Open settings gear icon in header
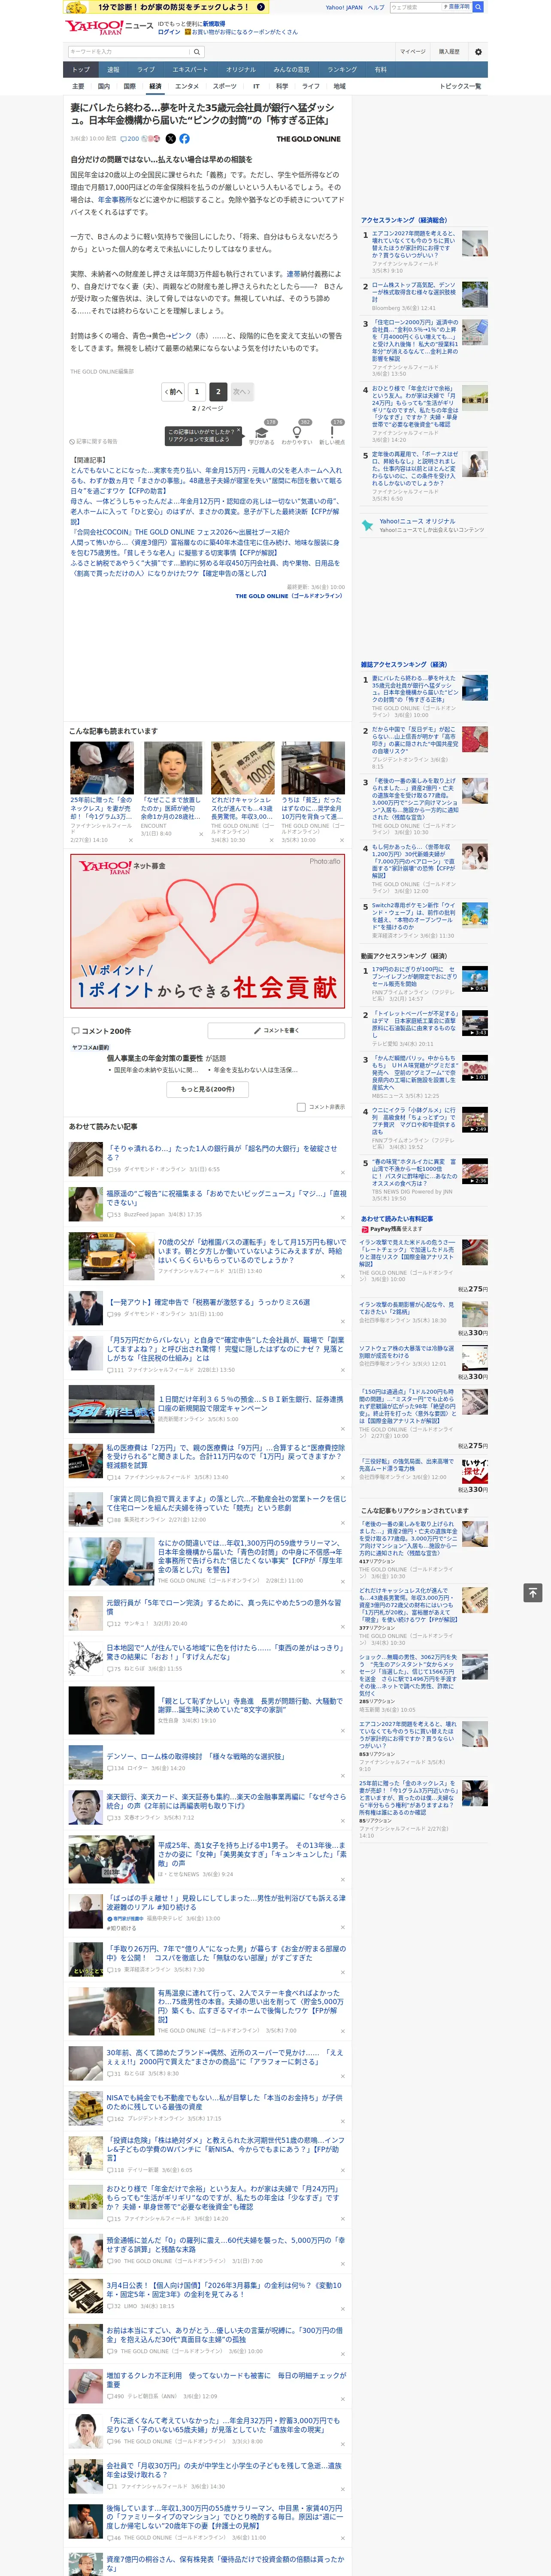The image size is (551, 2576). pos(477,51)
